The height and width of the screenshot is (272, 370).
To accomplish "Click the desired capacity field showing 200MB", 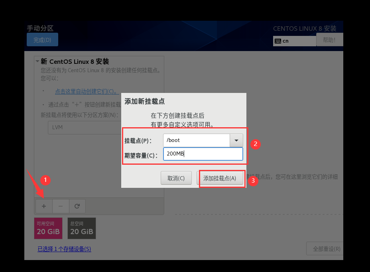I will coord(203,154).
